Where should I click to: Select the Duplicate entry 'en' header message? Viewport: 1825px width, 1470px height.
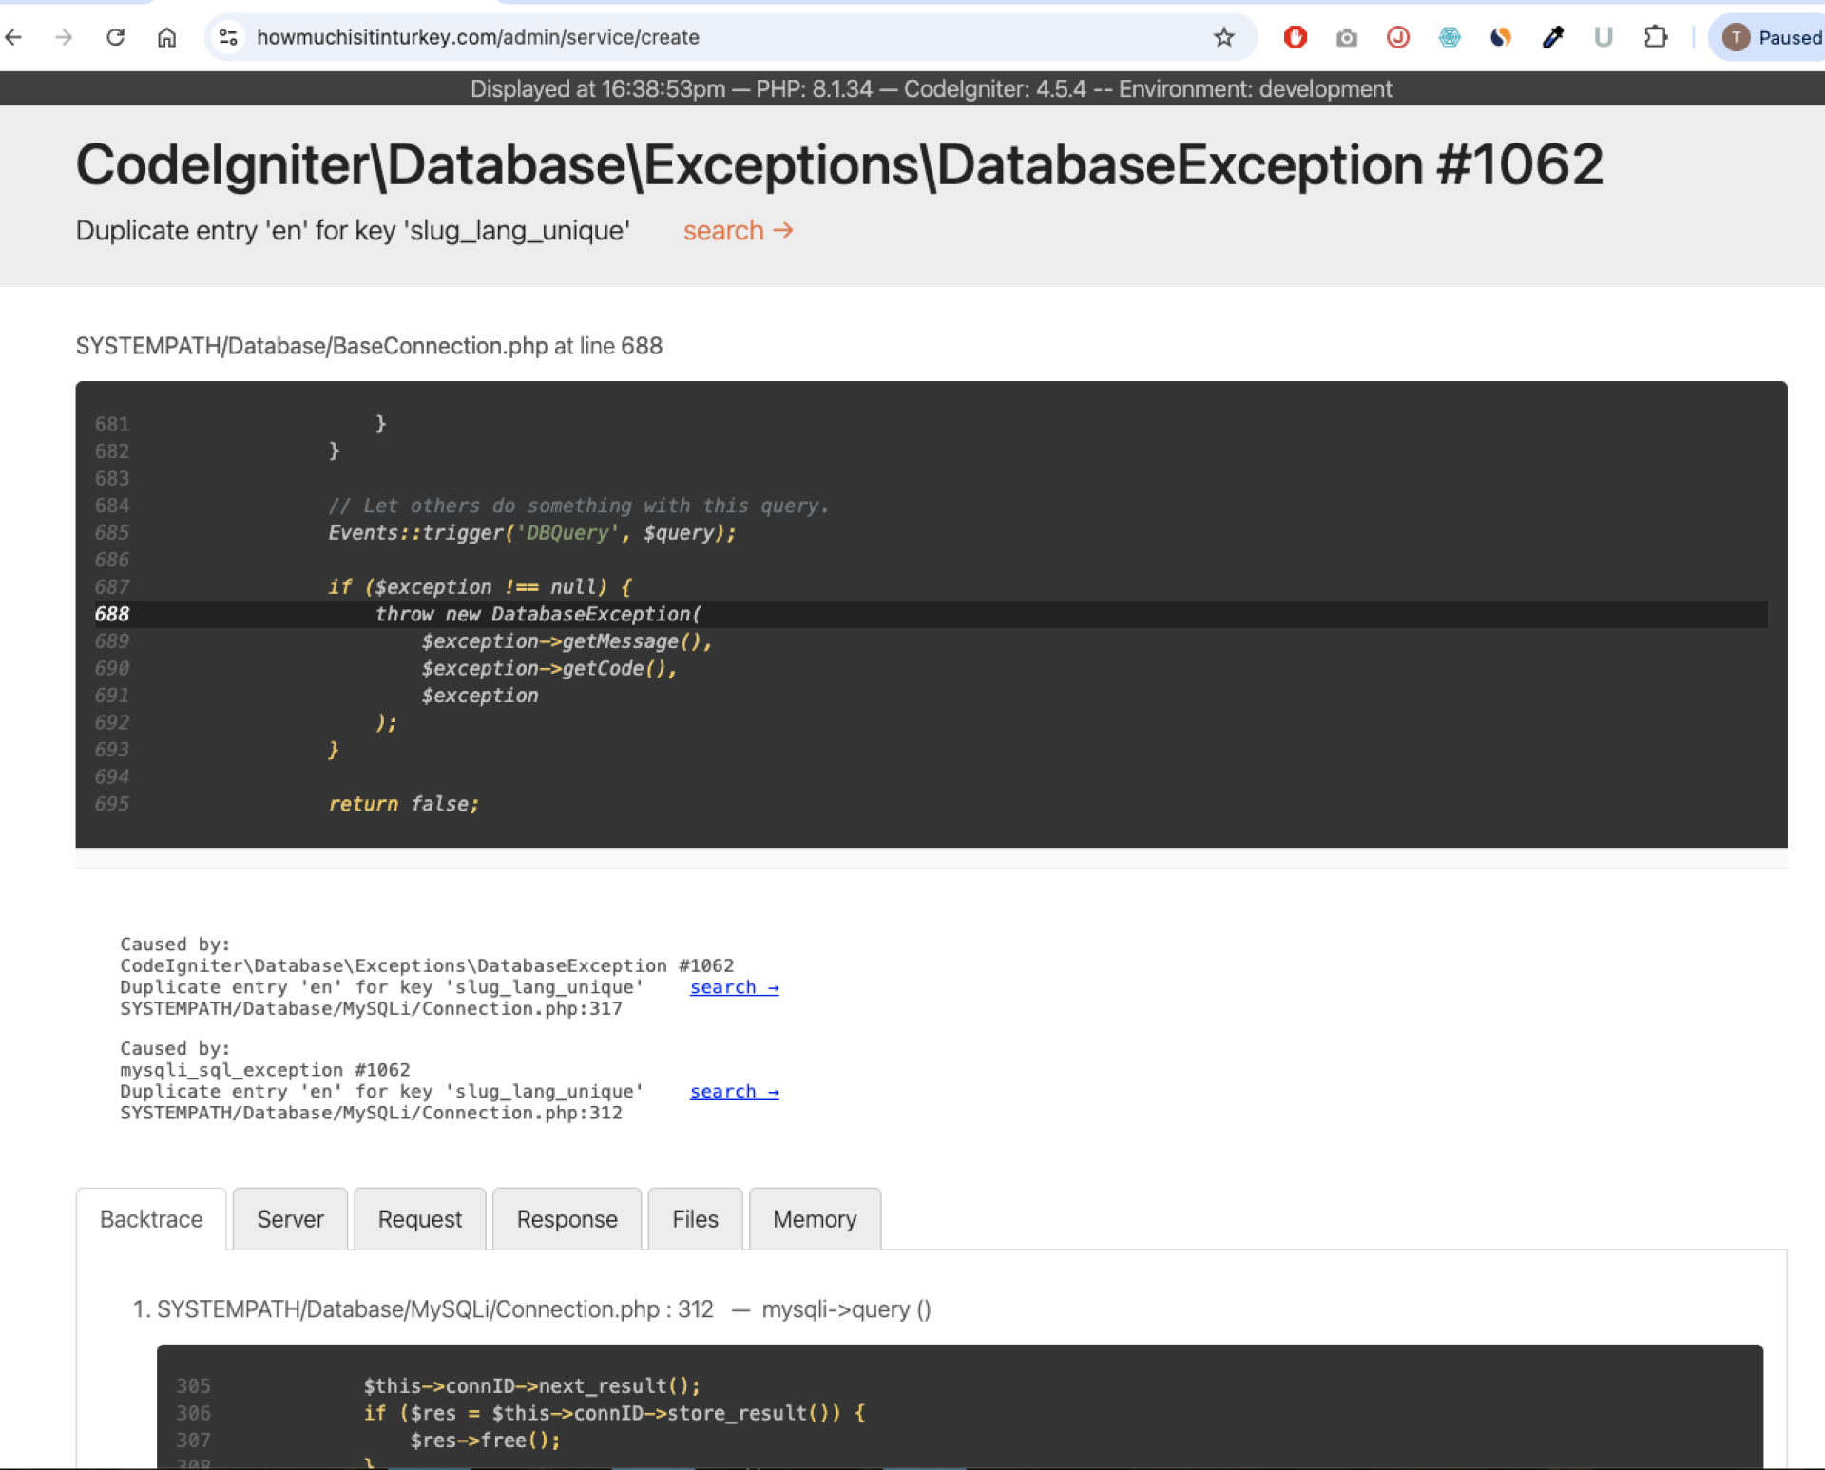[353, 231]
